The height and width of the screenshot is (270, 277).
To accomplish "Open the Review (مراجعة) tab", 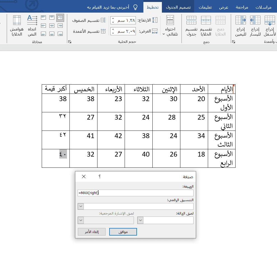I will tap(243, 7).
